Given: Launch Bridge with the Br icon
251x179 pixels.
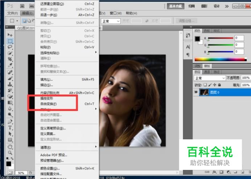Looking at the screenshot, I should coord(22,6).
